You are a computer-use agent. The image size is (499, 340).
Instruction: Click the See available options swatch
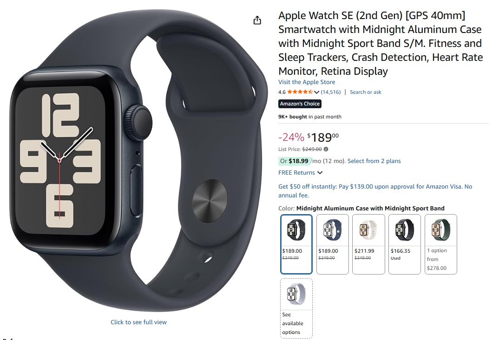296,308
